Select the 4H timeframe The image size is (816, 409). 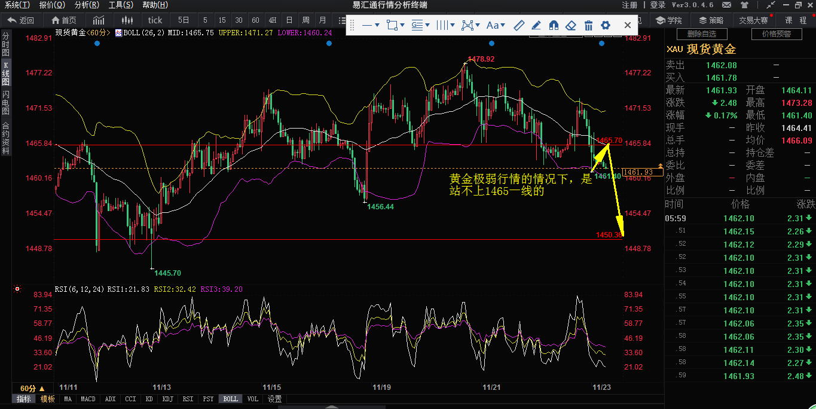pos(273,20)
